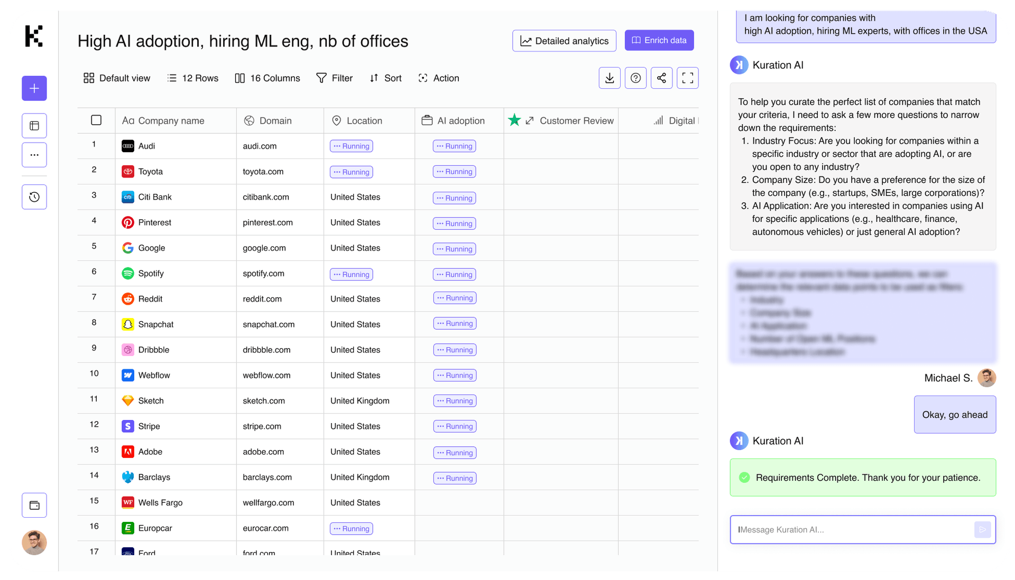Click the send arrow in the message box
Screen dimensions: 1015x580
point(982,529)
